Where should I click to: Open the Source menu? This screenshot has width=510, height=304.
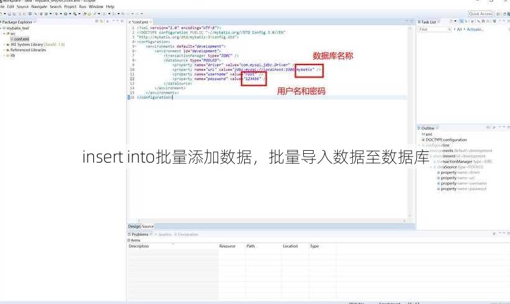coord(22,6)
